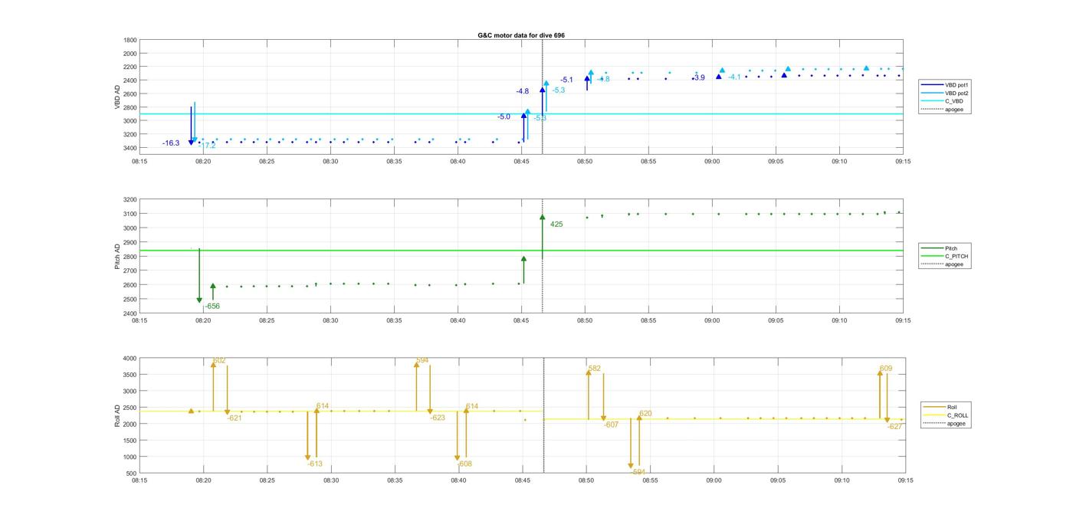The height and width of the screenshot is (531, 1073).
Task: Click the "3400" tick on VBD axis
Action: click(130, 148)
